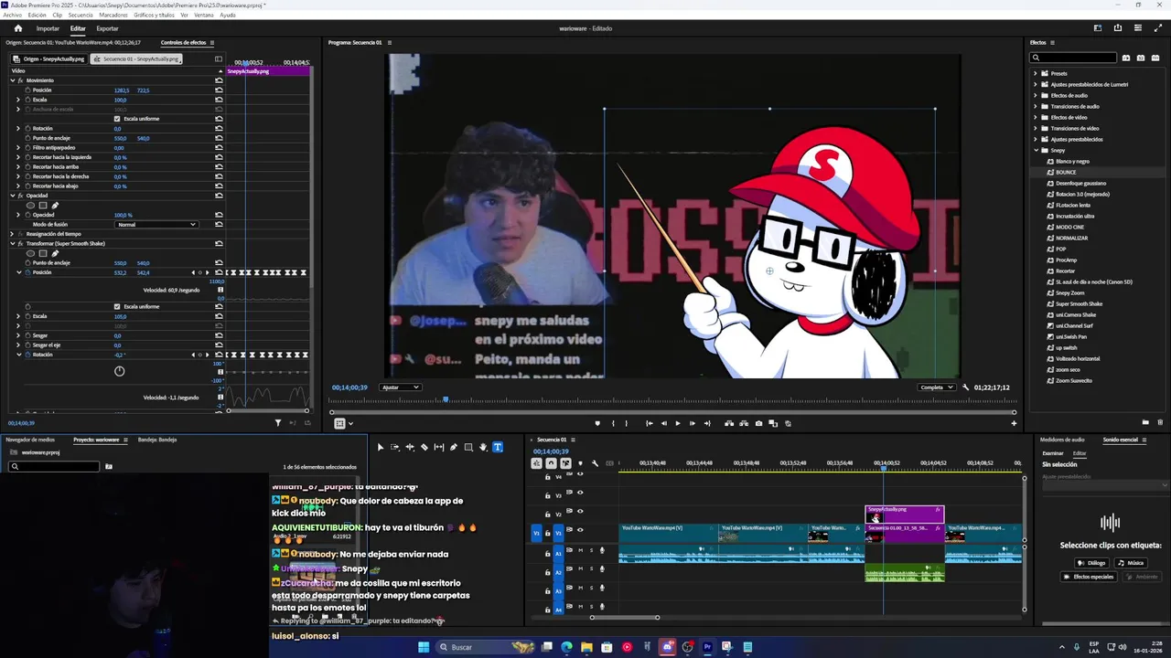Screen dimensions: 1171x658
Task: Open timeline display settings wrench
Action: pyautogui.click(x=595, y=463)
